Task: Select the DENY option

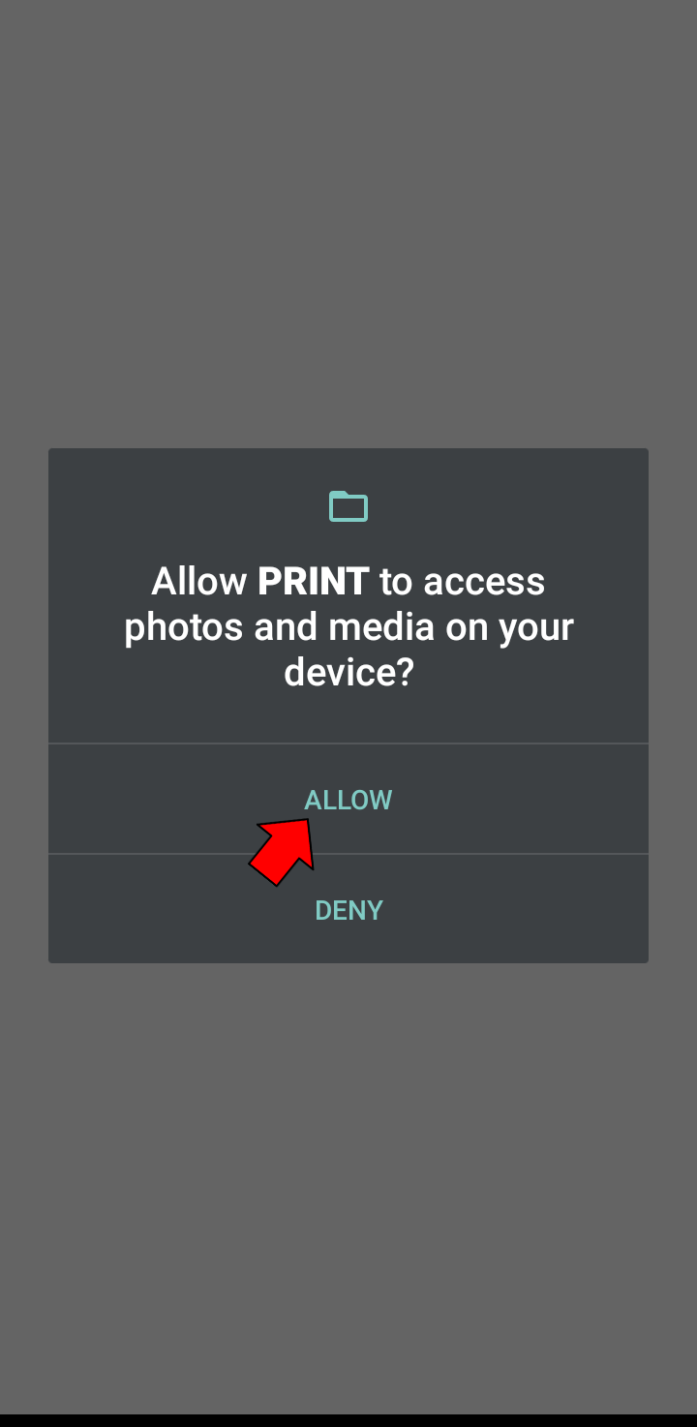Action: [348, 909]
